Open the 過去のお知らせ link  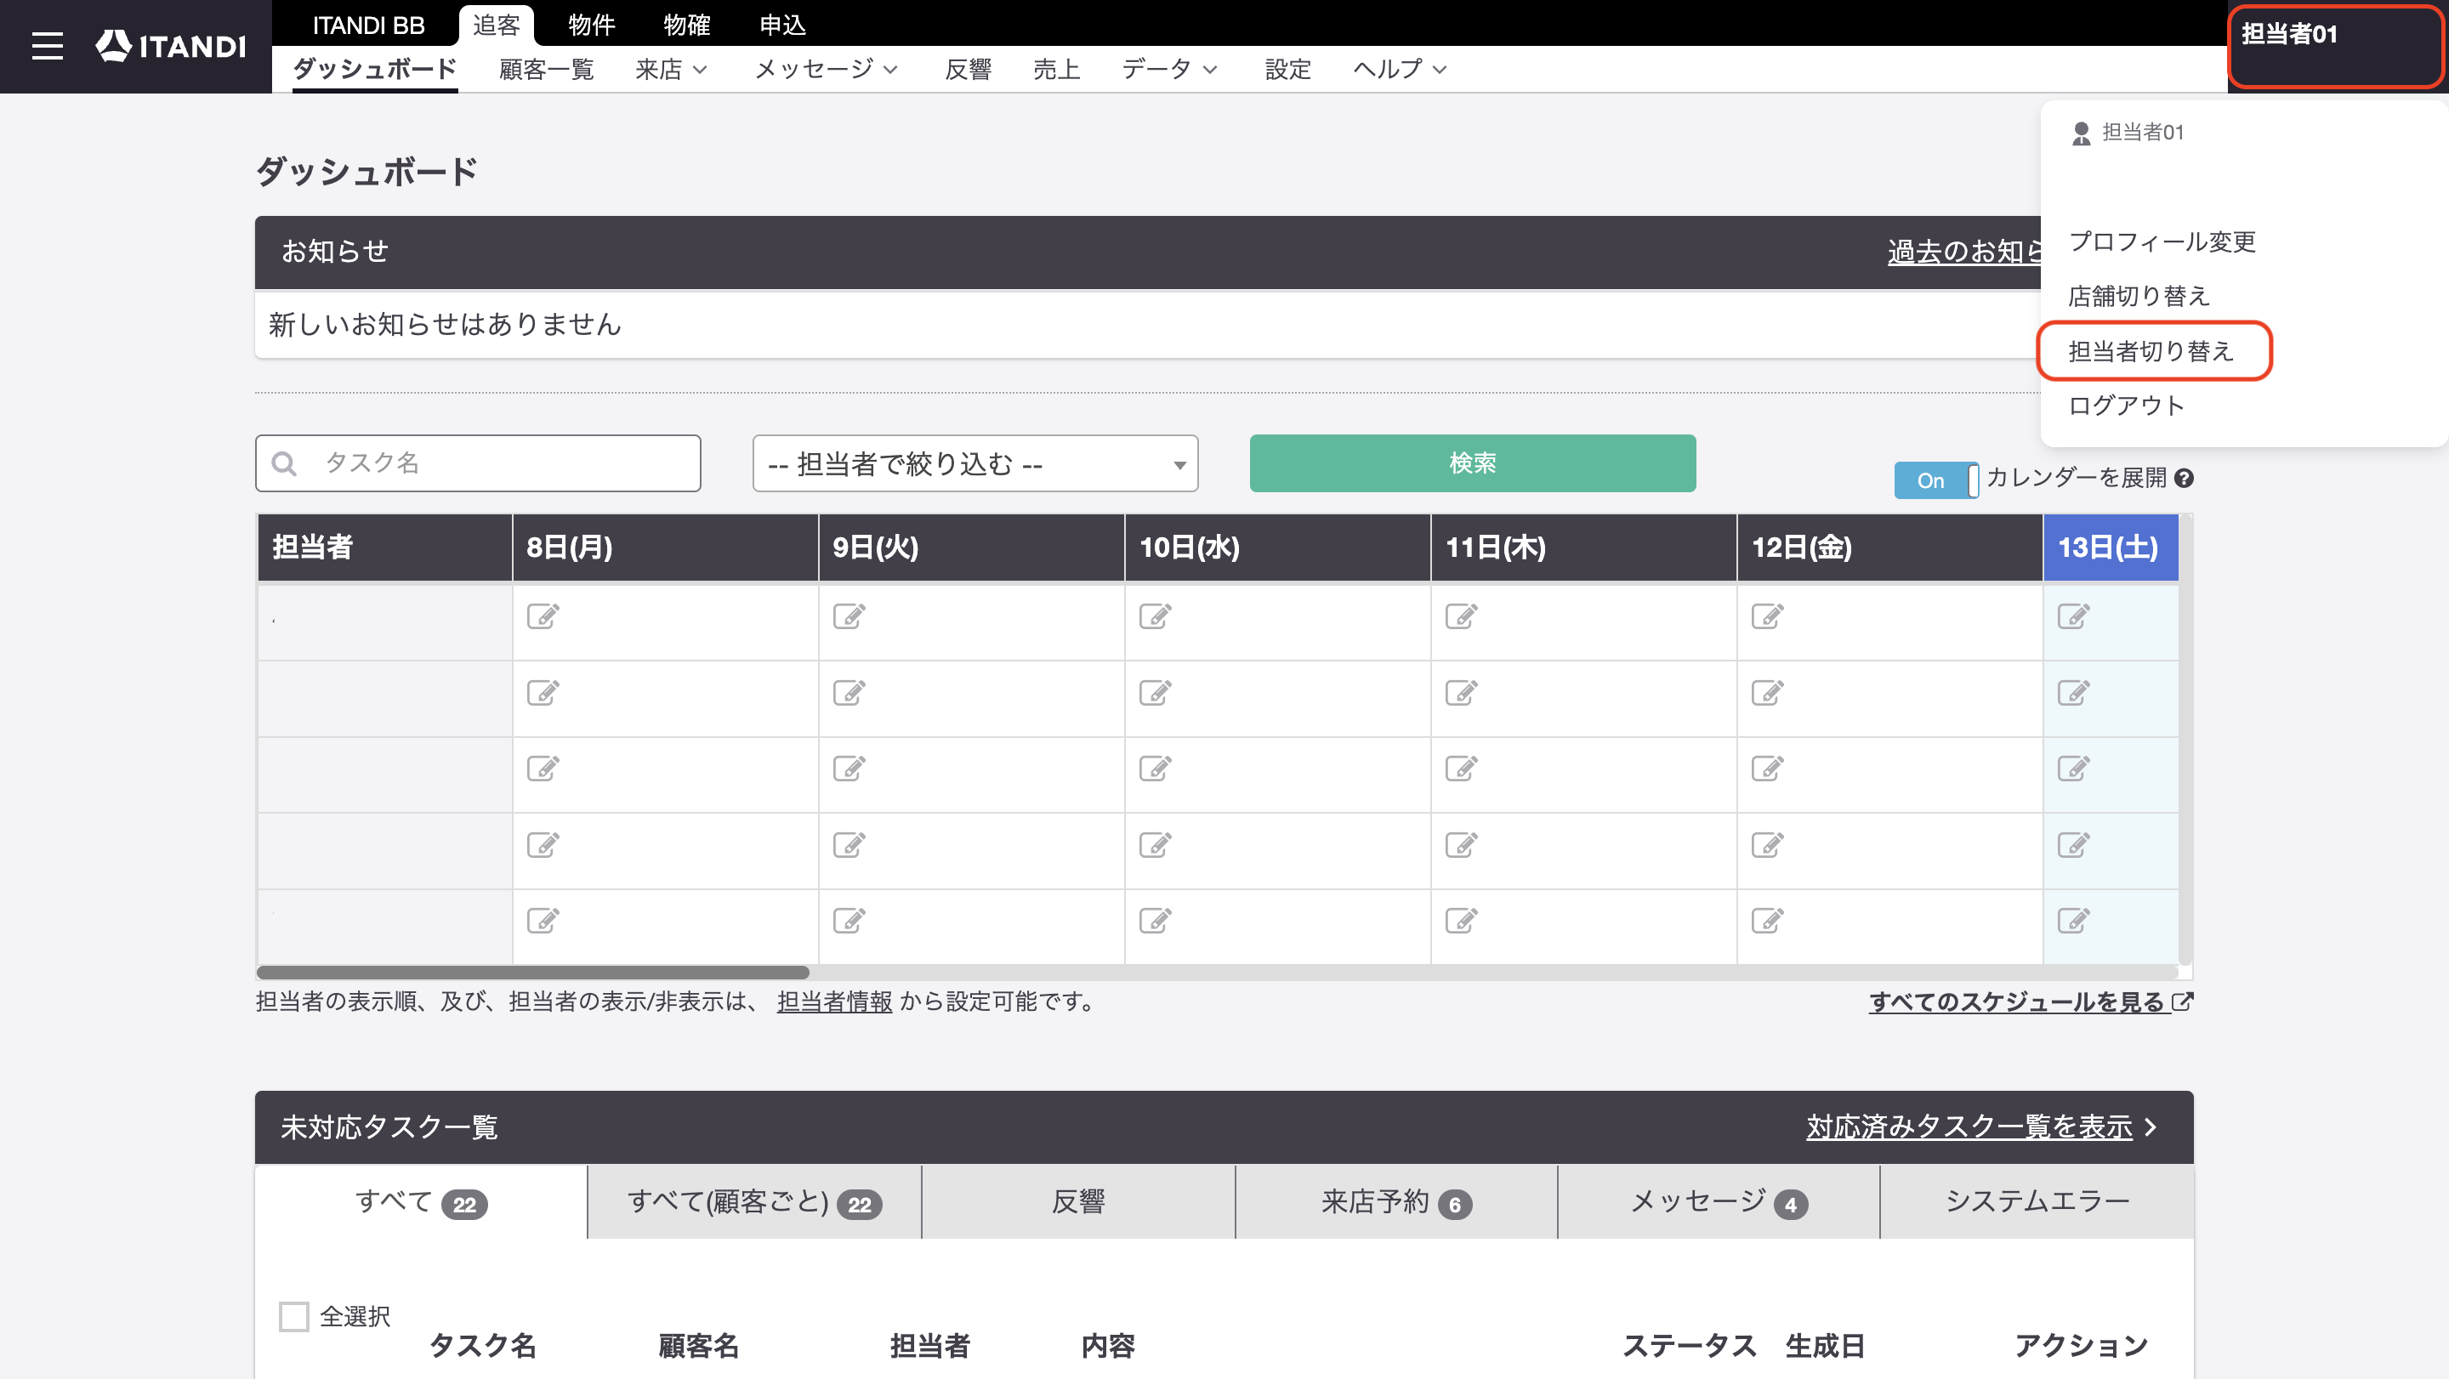[x=1964, y=252]
